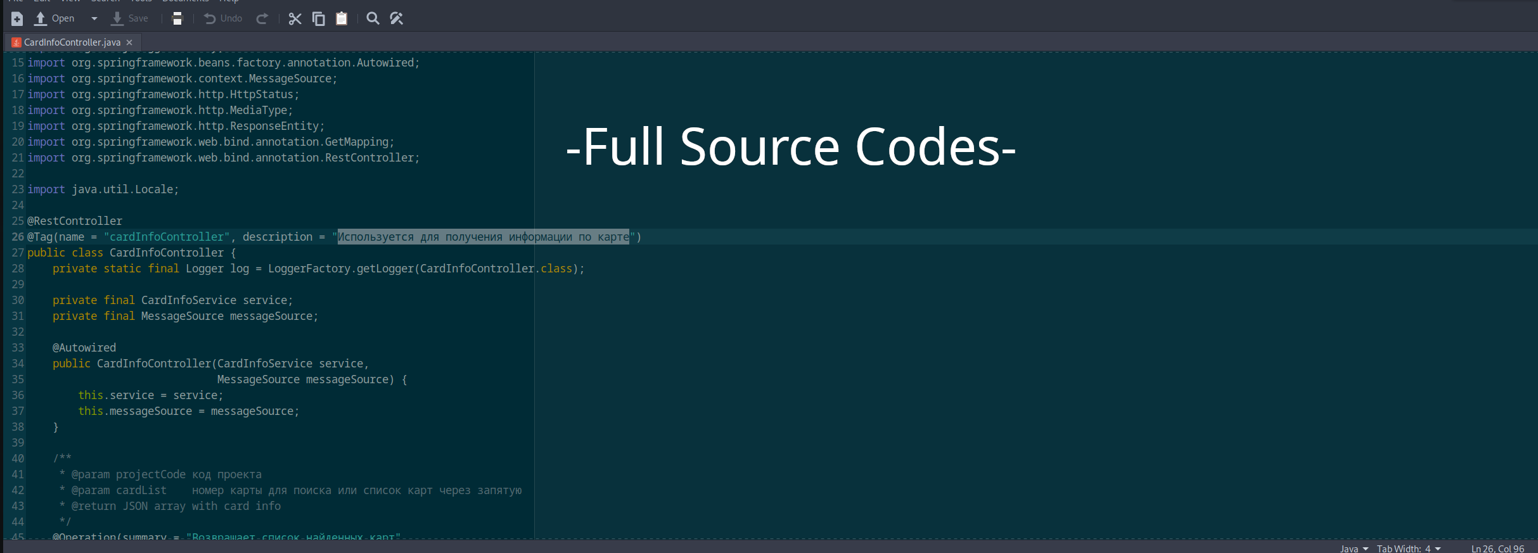This screenshot has height=553, width=1538.
Task: Undo the last edit
Action: coord(223,19)
